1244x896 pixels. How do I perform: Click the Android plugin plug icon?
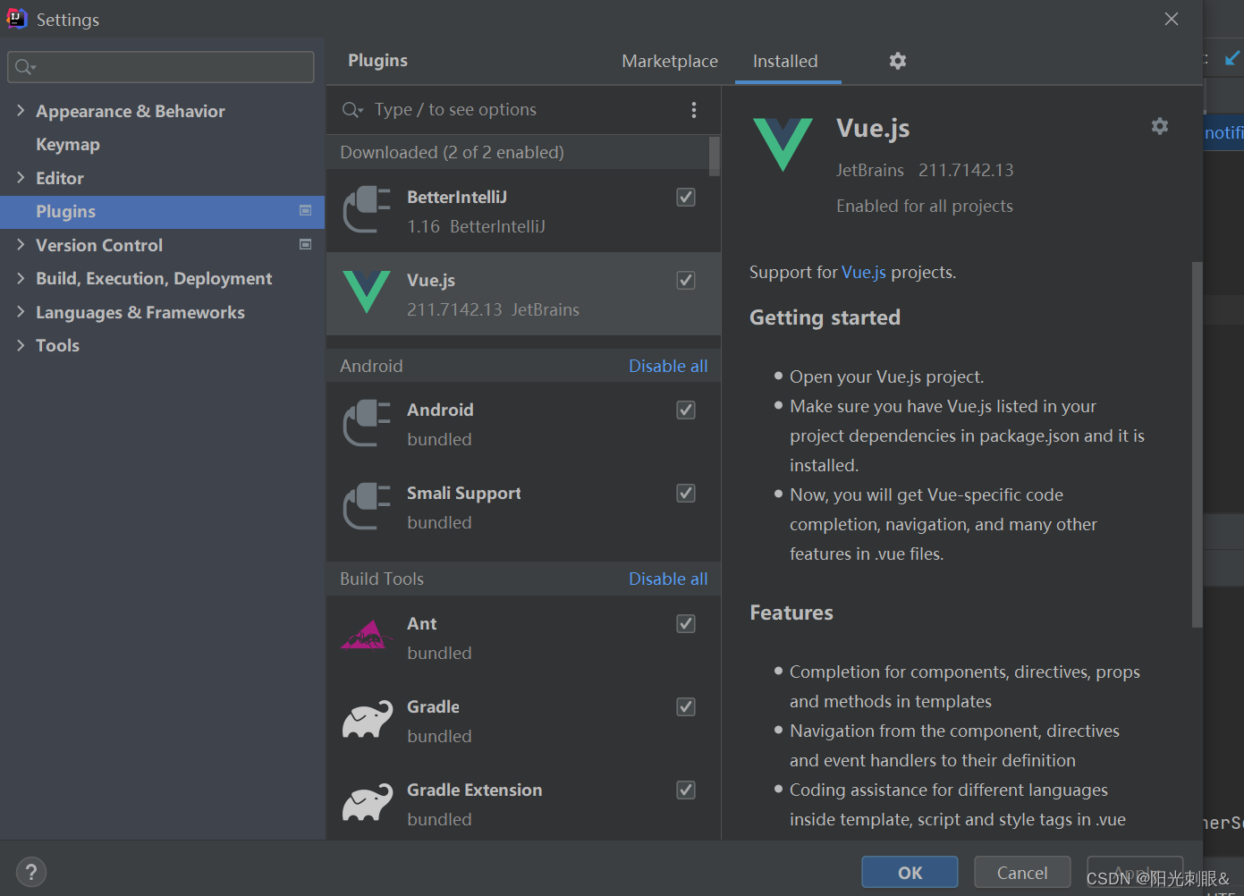pos(367,422)
